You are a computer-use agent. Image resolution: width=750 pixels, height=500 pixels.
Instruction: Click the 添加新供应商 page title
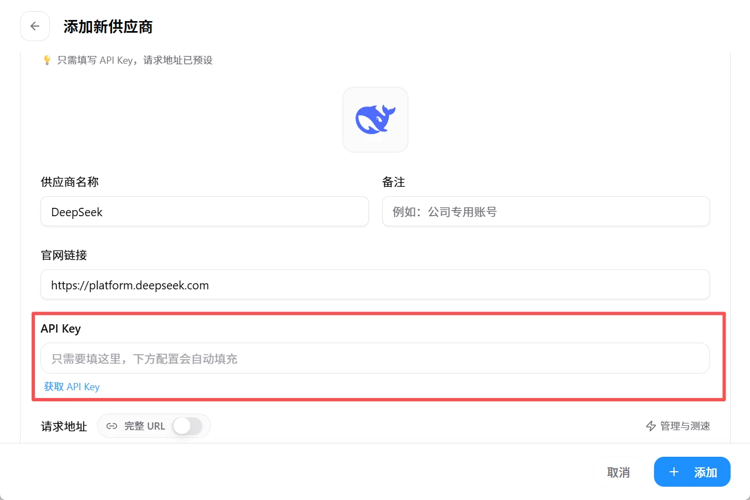(x=108, y=27)
